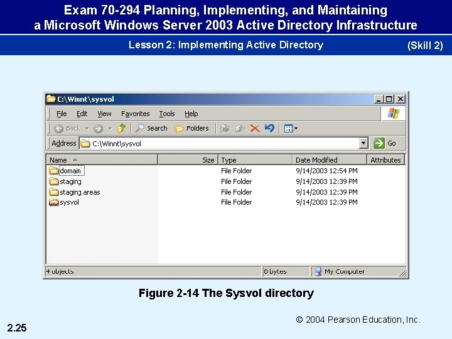Sort by the Size column header
This screenshot has height=339, width=452.
tap(188, 159)
